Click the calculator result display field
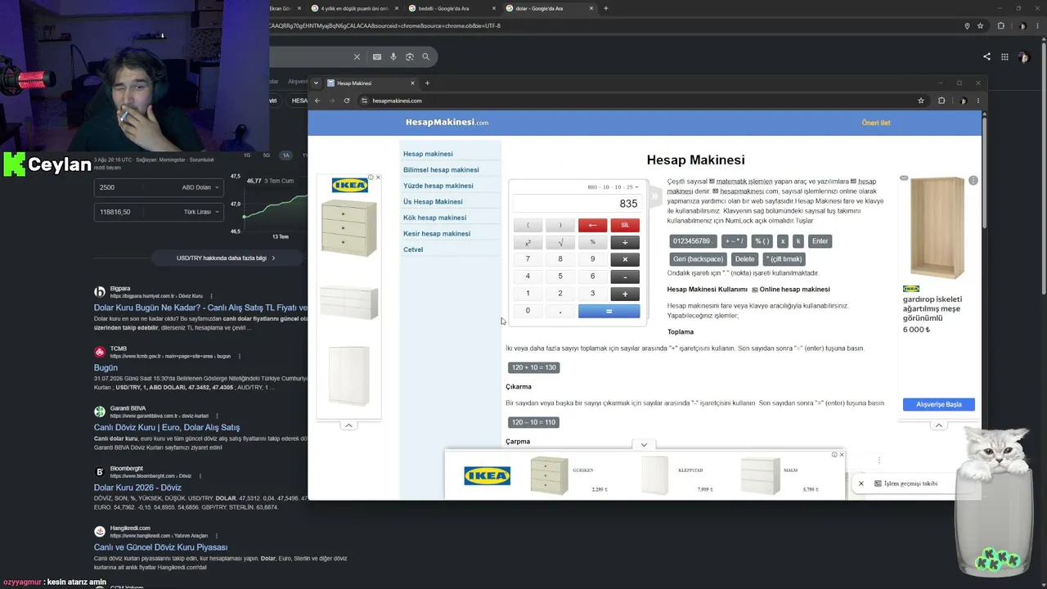Viewport: 1047px width, 589px height. [577, 204]
